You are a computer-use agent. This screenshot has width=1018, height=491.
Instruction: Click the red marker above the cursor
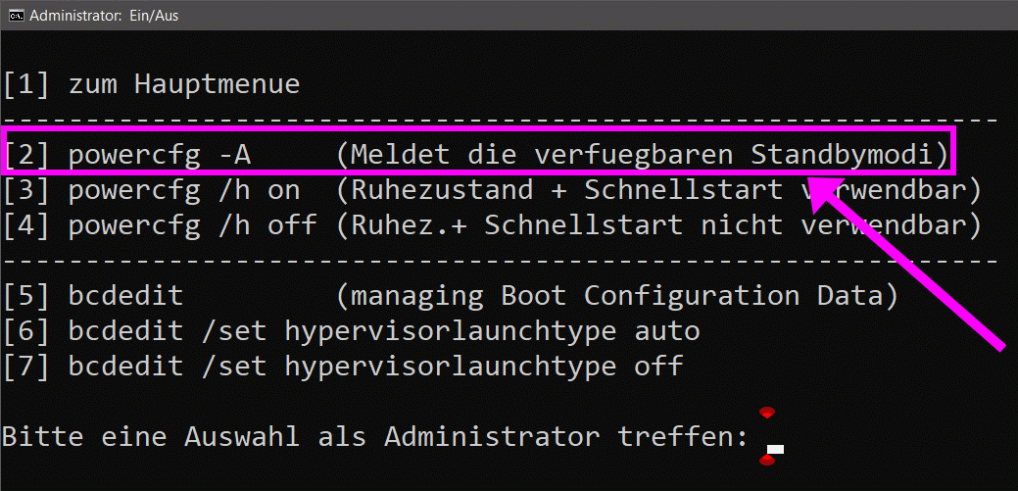[767, 413]
